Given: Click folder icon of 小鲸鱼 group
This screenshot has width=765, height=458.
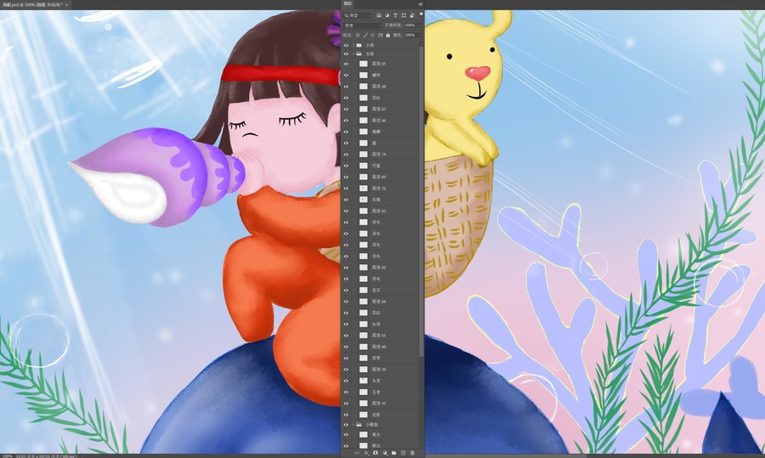Looking at the screenshot, I should pos(359,425).
